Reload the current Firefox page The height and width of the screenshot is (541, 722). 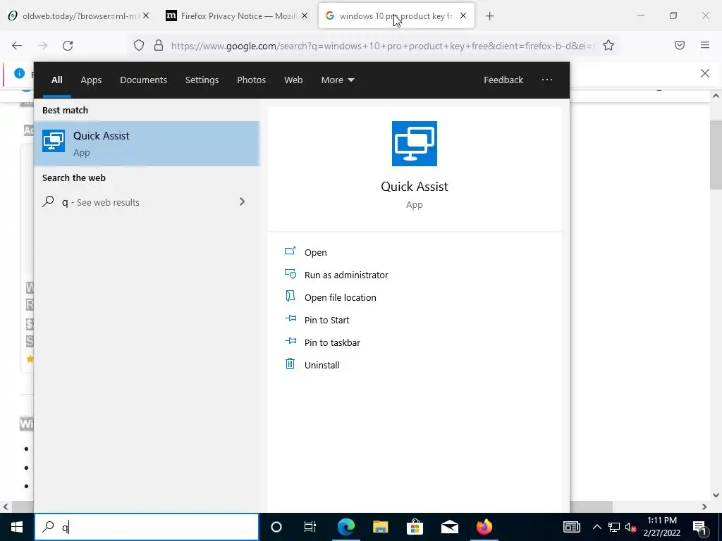coord(68,46)
